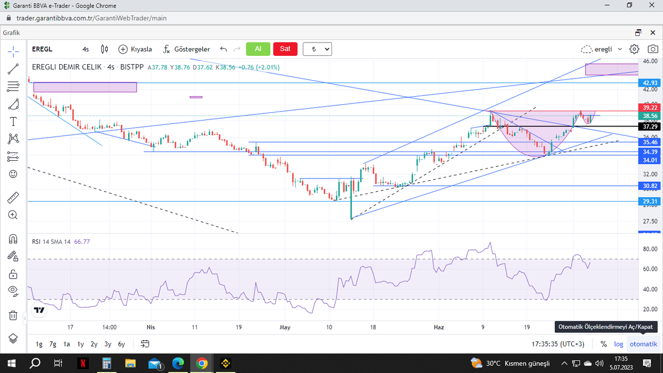Select the ruler measure tool

pos(13,197)
